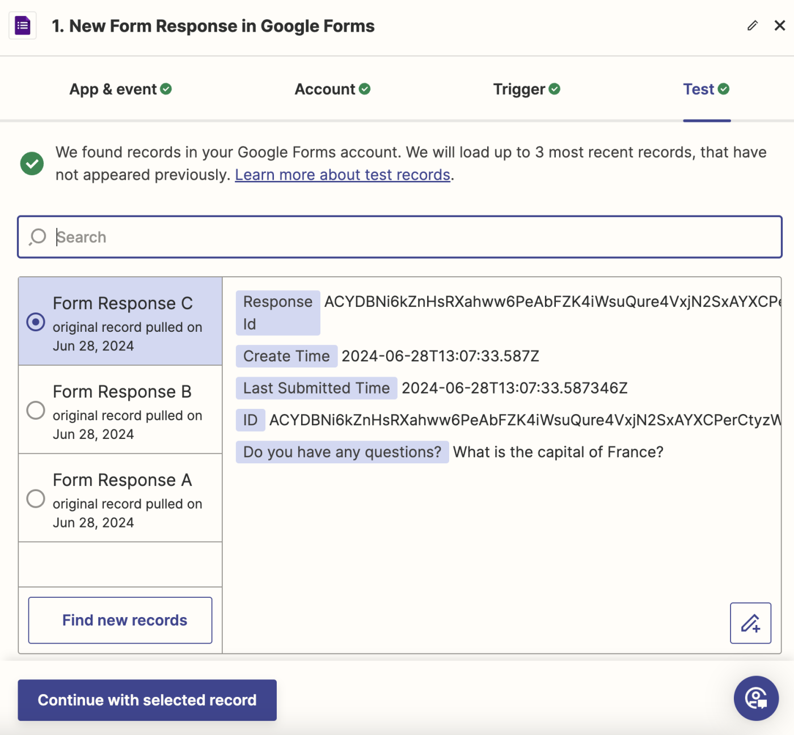Click the green success checkmark icon
This screenshot has height=735, width=794.
tap(32, 164)
